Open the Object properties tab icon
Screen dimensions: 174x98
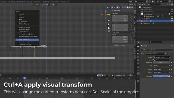[138, 67]
